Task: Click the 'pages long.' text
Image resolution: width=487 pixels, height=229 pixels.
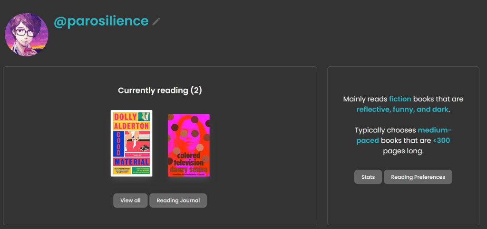Action: (403, 151)
